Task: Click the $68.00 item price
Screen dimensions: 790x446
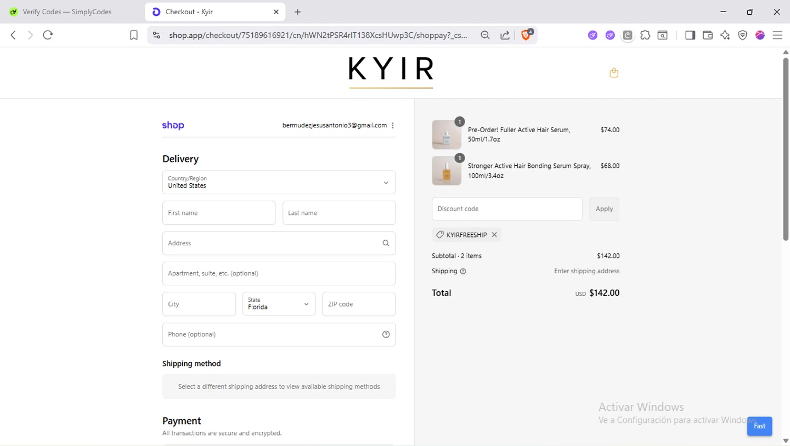Action: click(x=610, y=166)
